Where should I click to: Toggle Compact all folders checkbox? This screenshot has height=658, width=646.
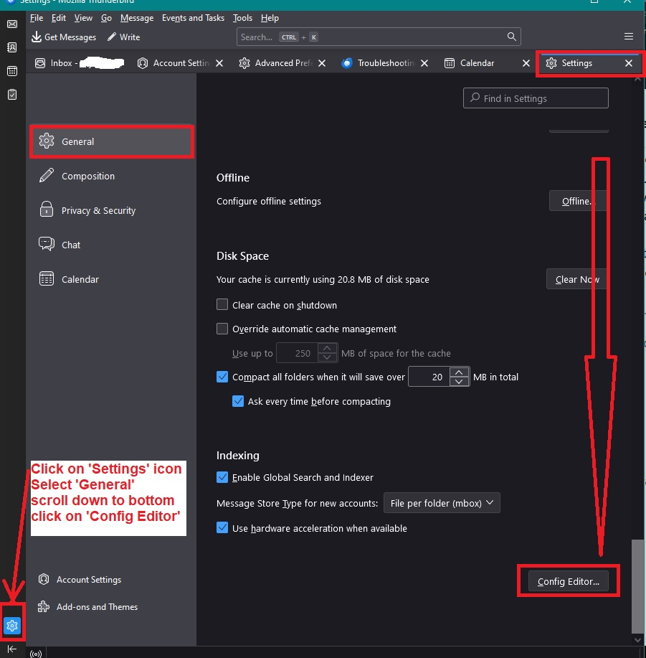[x=222, y=377]
